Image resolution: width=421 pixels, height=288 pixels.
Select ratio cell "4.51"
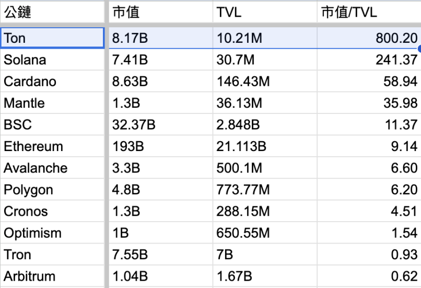coord(369,211)
